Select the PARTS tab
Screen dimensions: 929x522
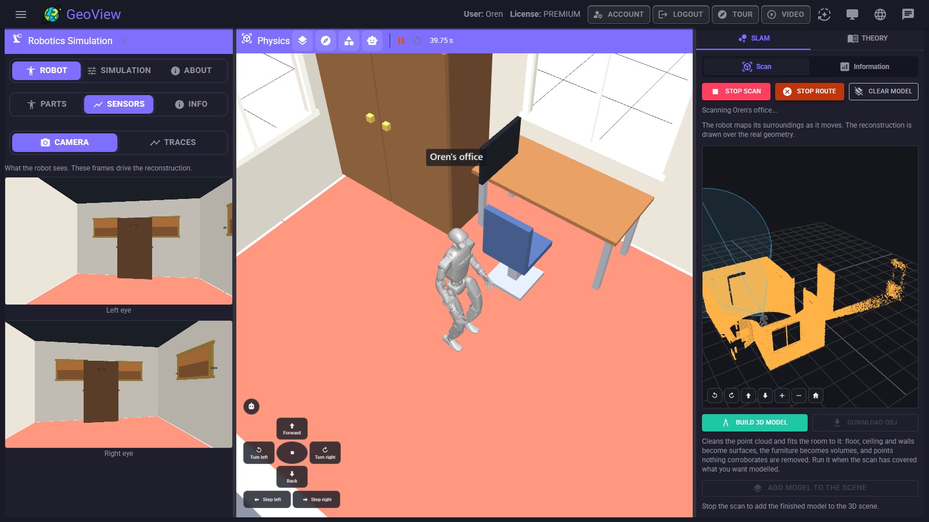47,104
